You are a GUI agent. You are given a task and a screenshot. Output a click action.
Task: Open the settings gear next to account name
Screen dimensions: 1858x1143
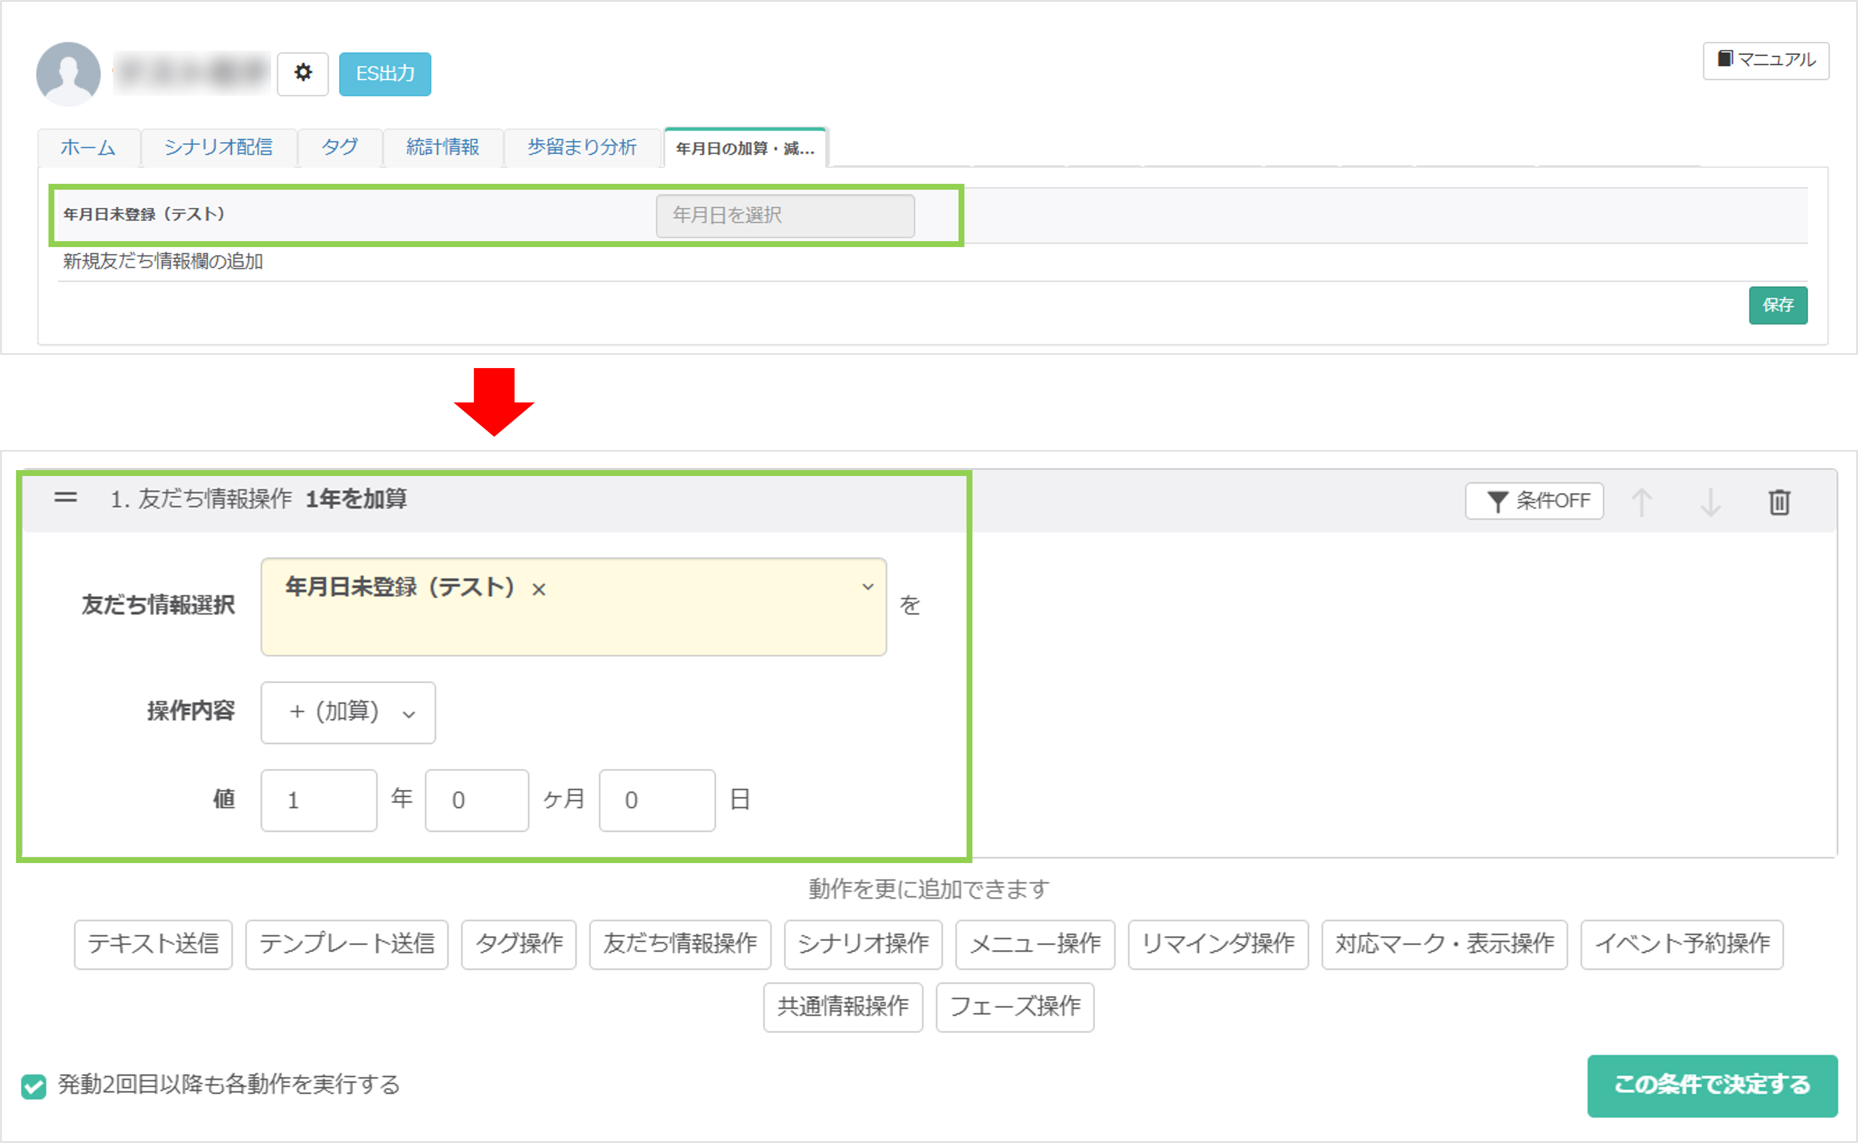point(303,73)
